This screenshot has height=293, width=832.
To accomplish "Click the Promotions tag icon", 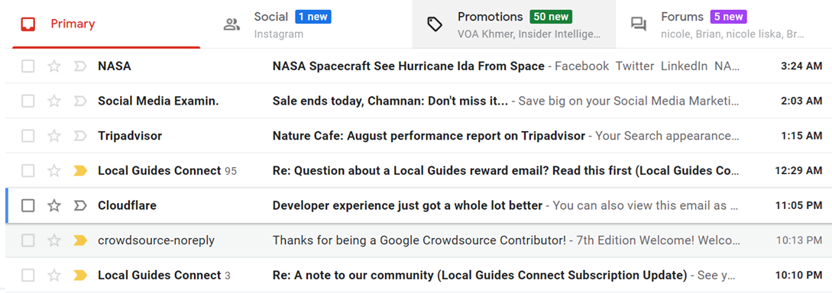I will (435, 24).
